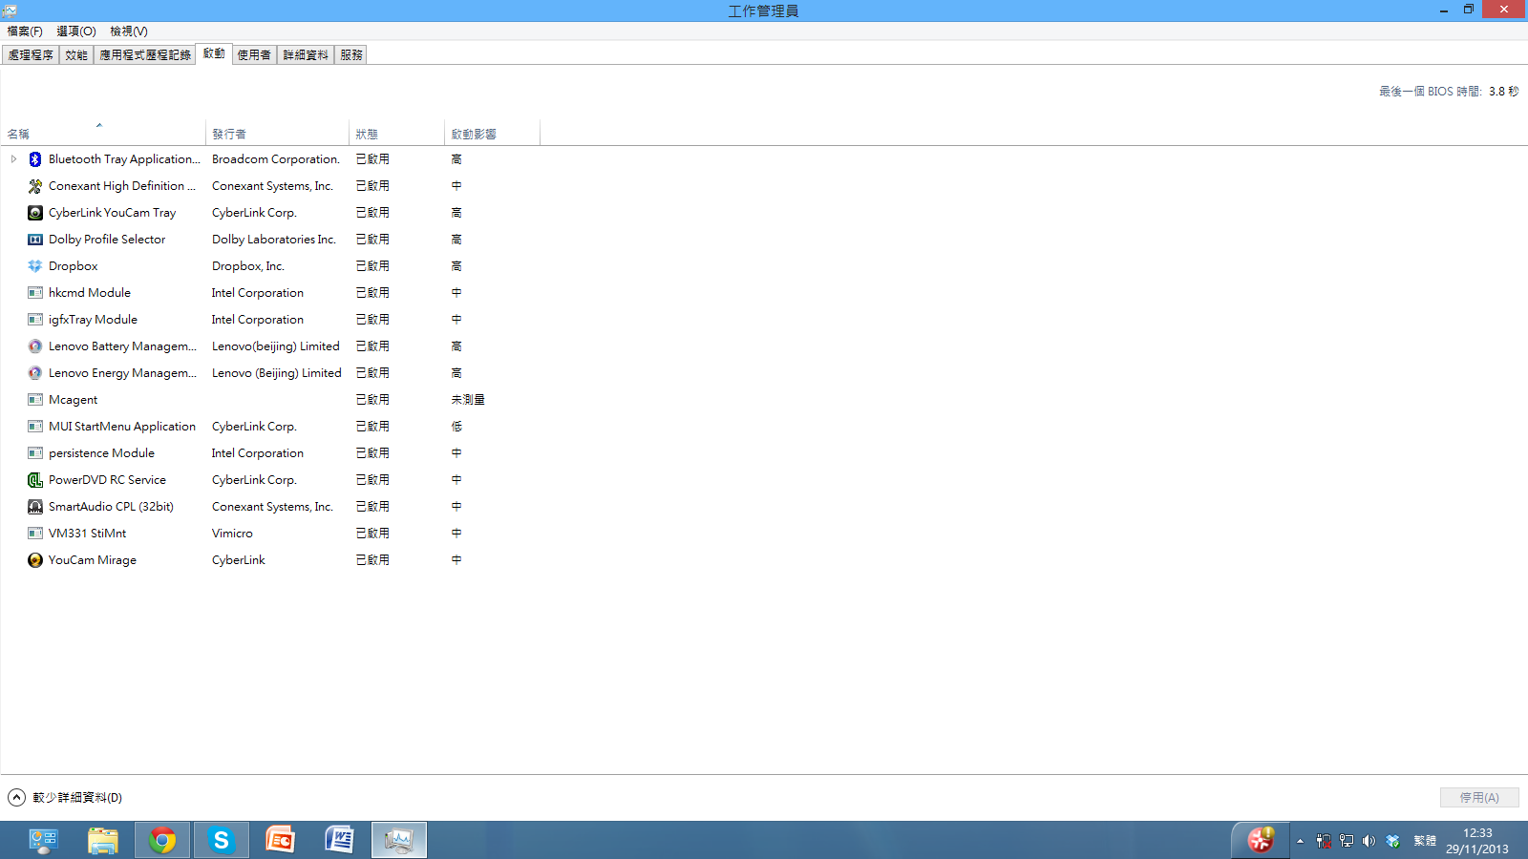1528x859 pixels.
Task: Click the hkcmd Module icon
Action: point(35,293)
